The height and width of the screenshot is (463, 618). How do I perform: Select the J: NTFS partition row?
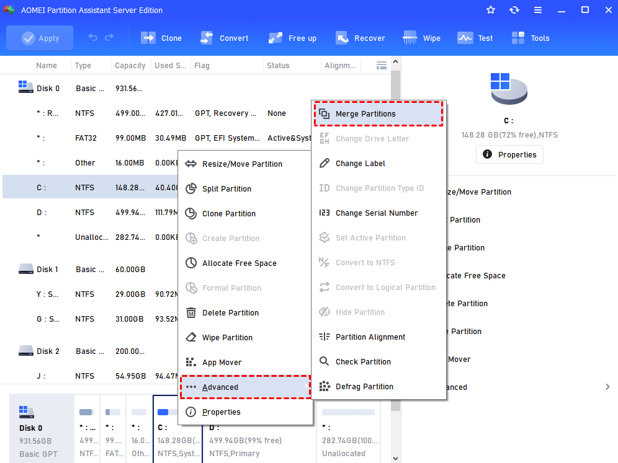pyautogui.click(x=90, y=376)
